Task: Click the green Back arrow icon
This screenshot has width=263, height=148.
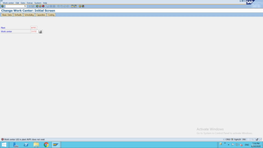Action: (x=37, y=6)
